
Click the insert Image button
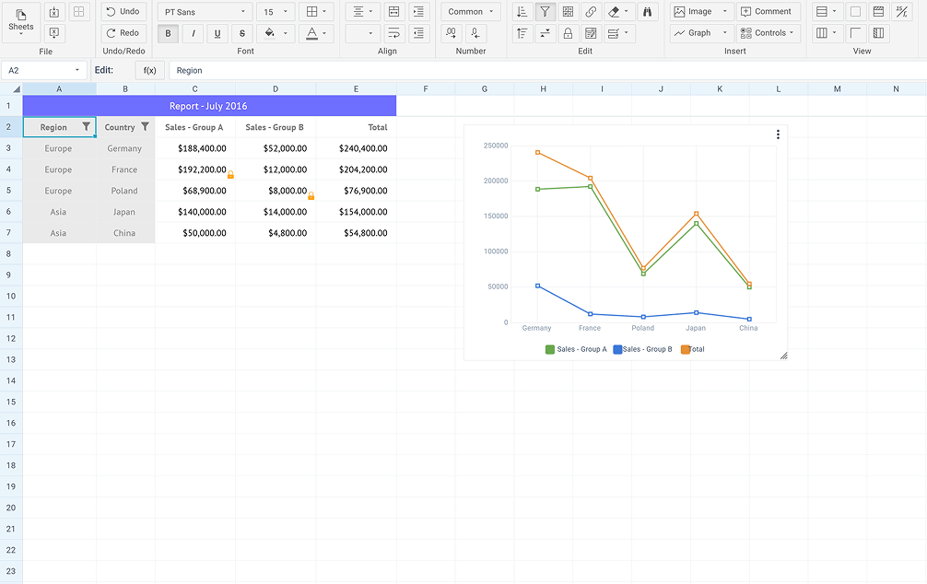(x=702, y=12)
